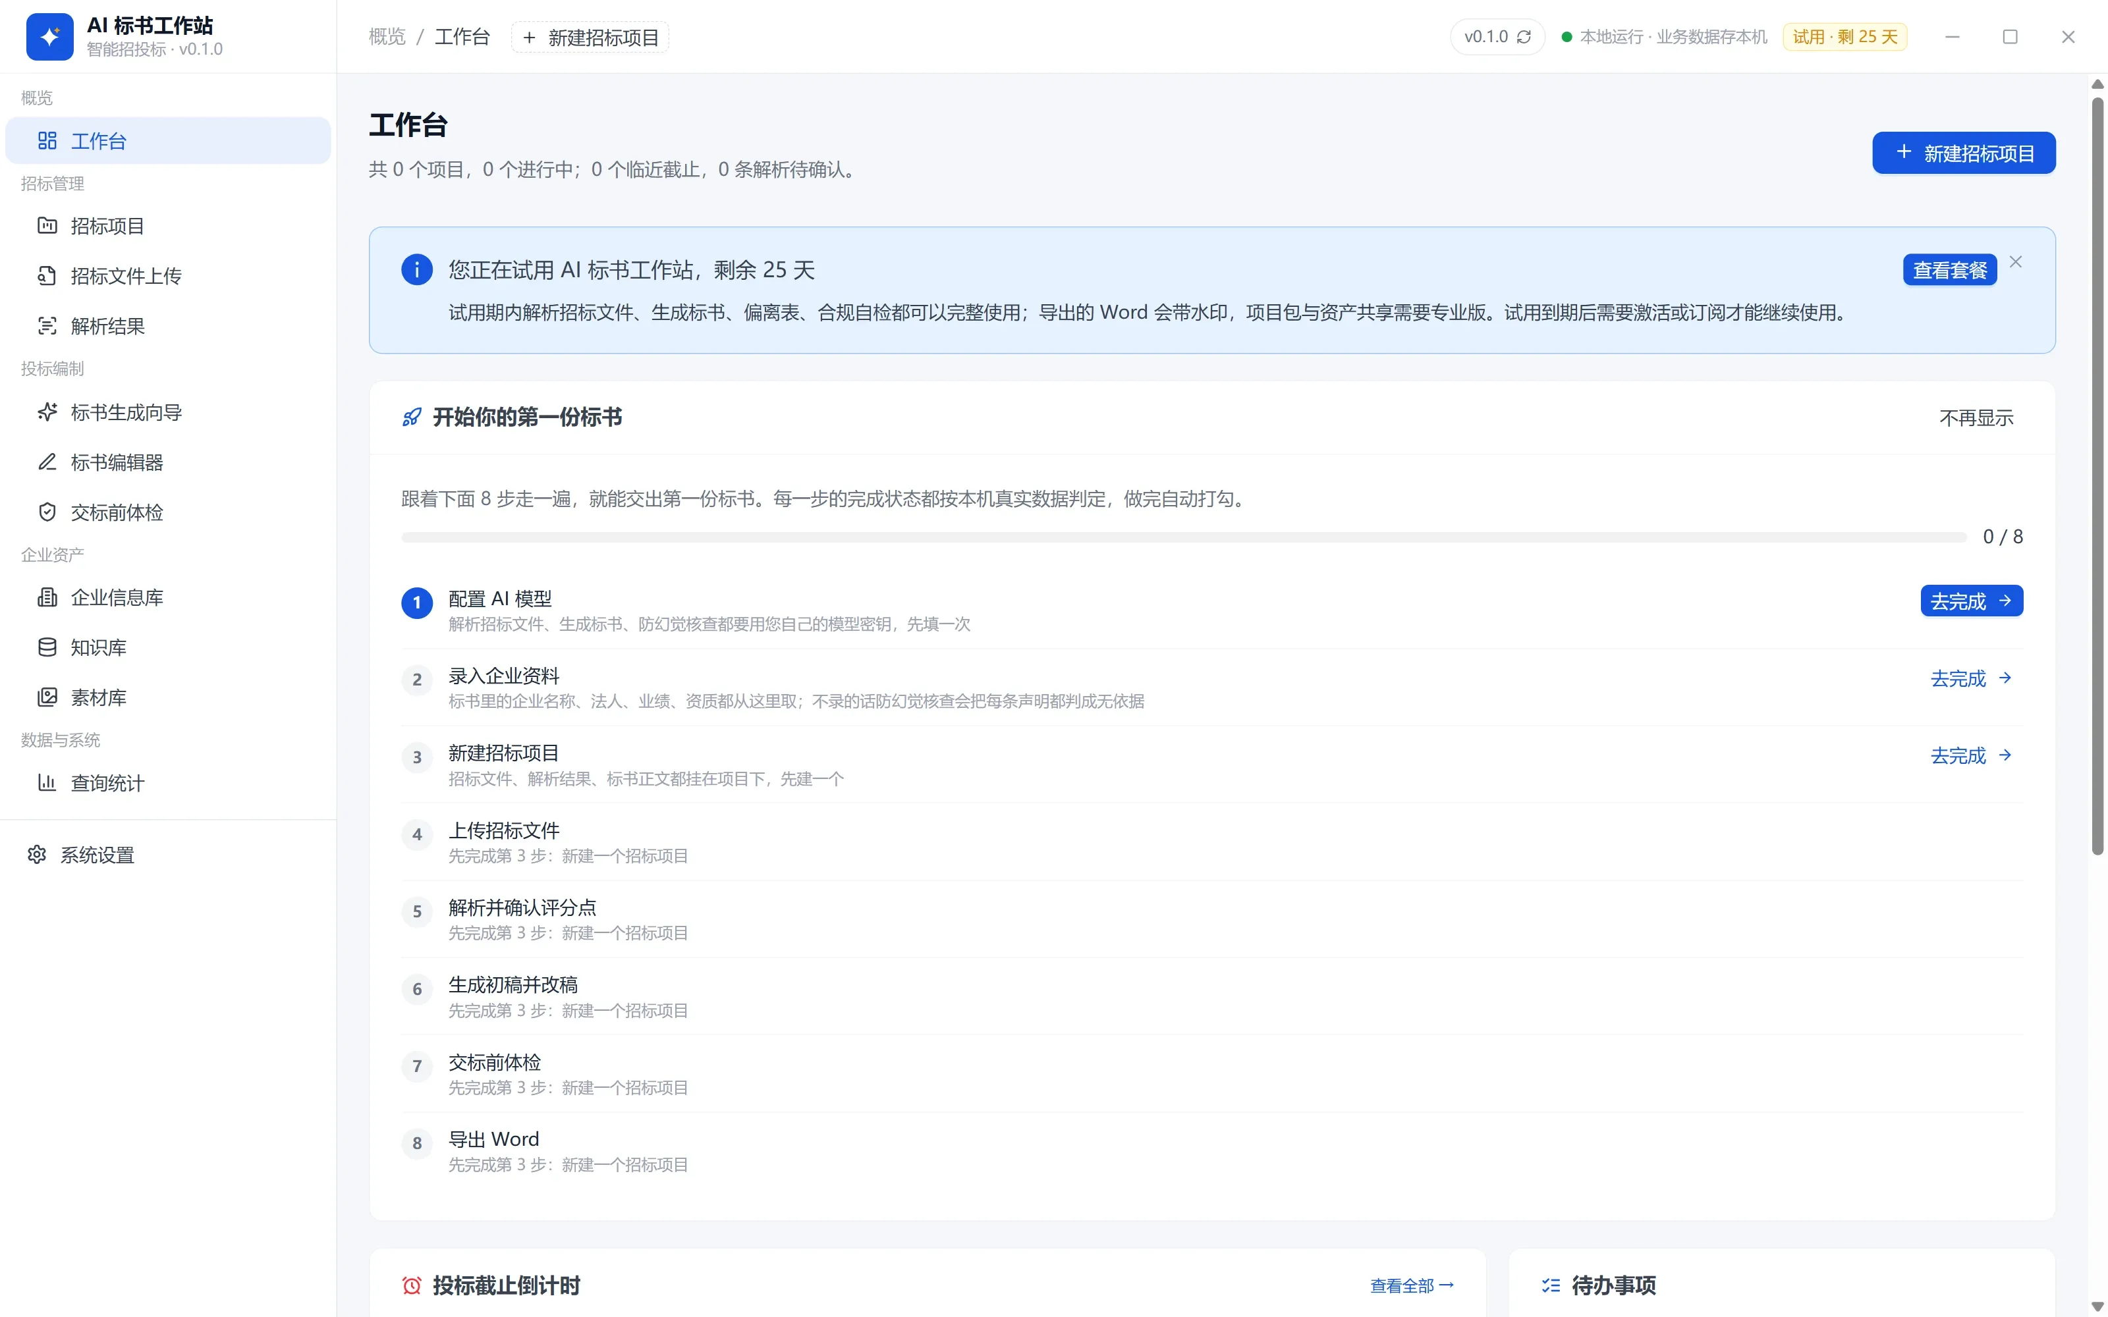This screenshot has width=2108, height=1317.
Task: Click step 6 生成初稿并改稿 row
Action: [x=1211, y=996]
